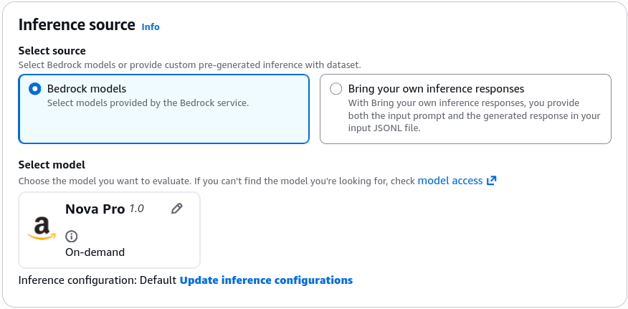
Task: Click Update inference configurations link
Action: [266, 280]
